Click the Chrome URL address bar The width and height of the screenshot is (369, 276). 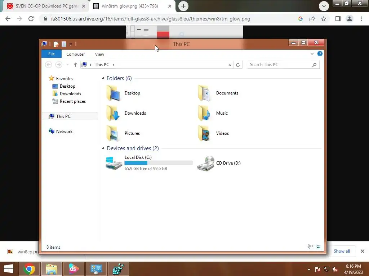(151, 19)
